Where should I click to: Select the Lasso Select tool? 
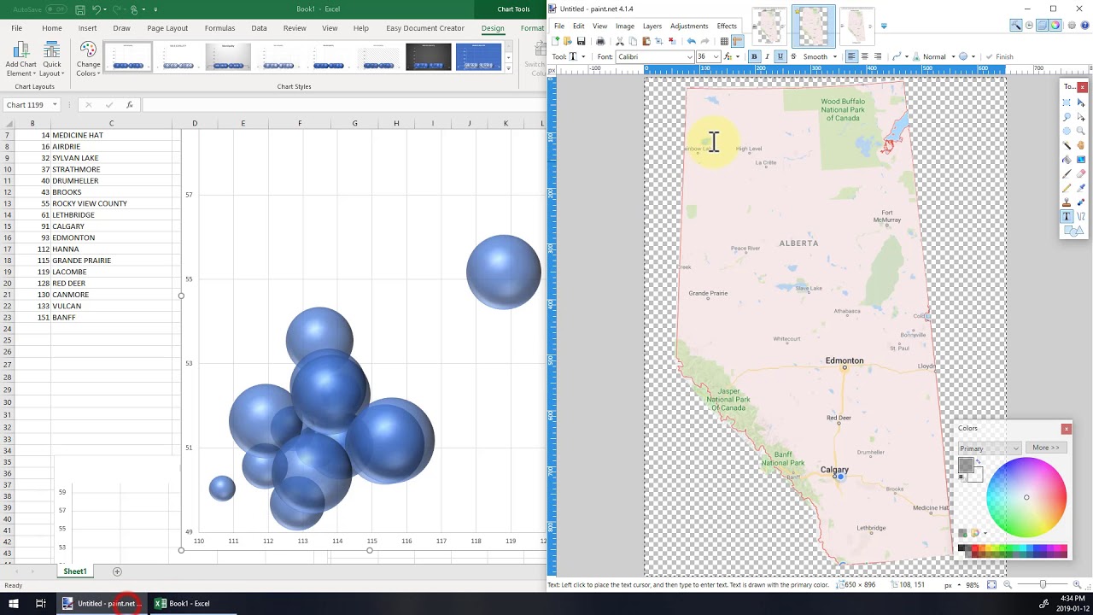[1067, 117]
